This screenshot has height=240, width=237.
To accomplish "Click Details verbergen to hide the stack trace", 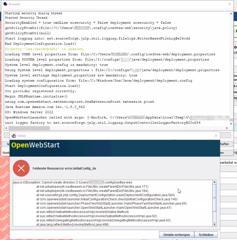I will coord(176,235).
